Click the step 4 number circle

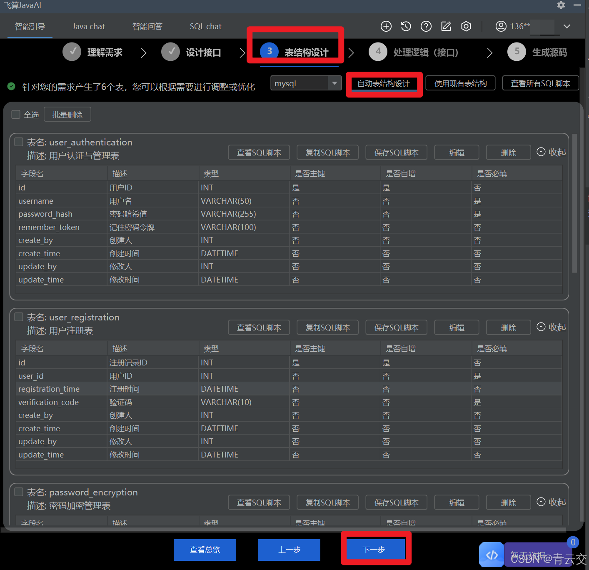click(x=378, y=52)
